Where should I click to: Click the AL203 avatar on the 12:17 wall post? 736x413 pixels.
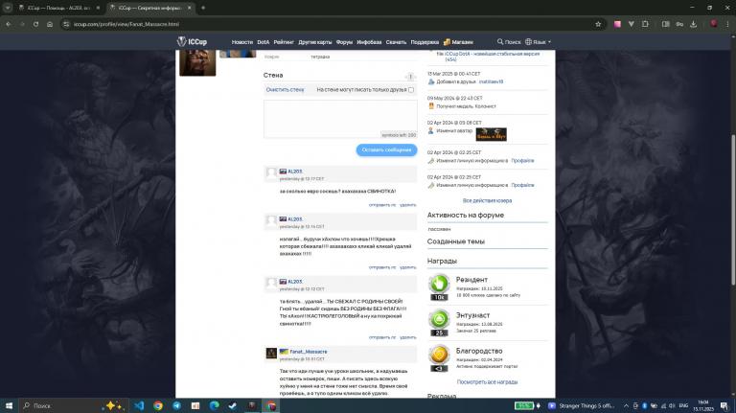[x=271, y=172]
